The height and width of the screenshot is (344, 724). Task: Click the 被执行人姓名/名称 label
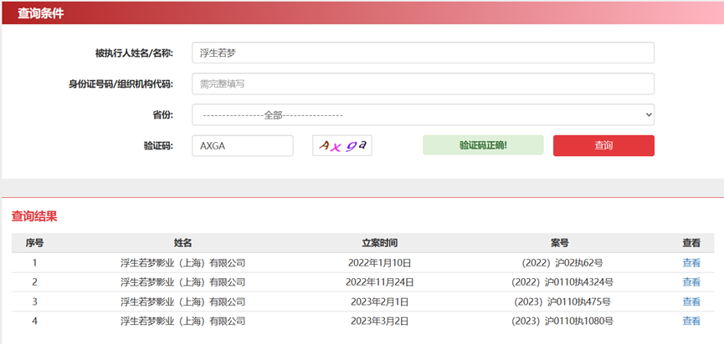134,53
